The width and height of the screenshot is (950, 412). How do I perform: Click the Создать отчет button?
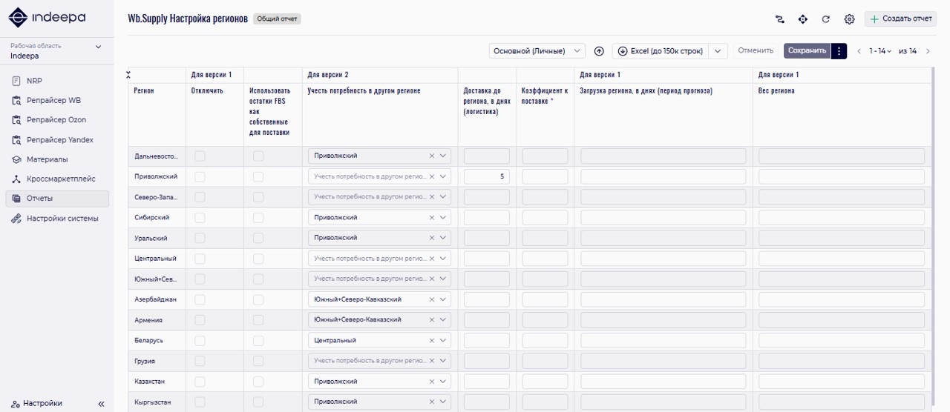click(900, 19)
